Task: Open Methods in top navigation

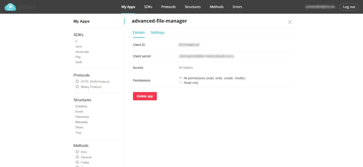Action: point(217,7)
